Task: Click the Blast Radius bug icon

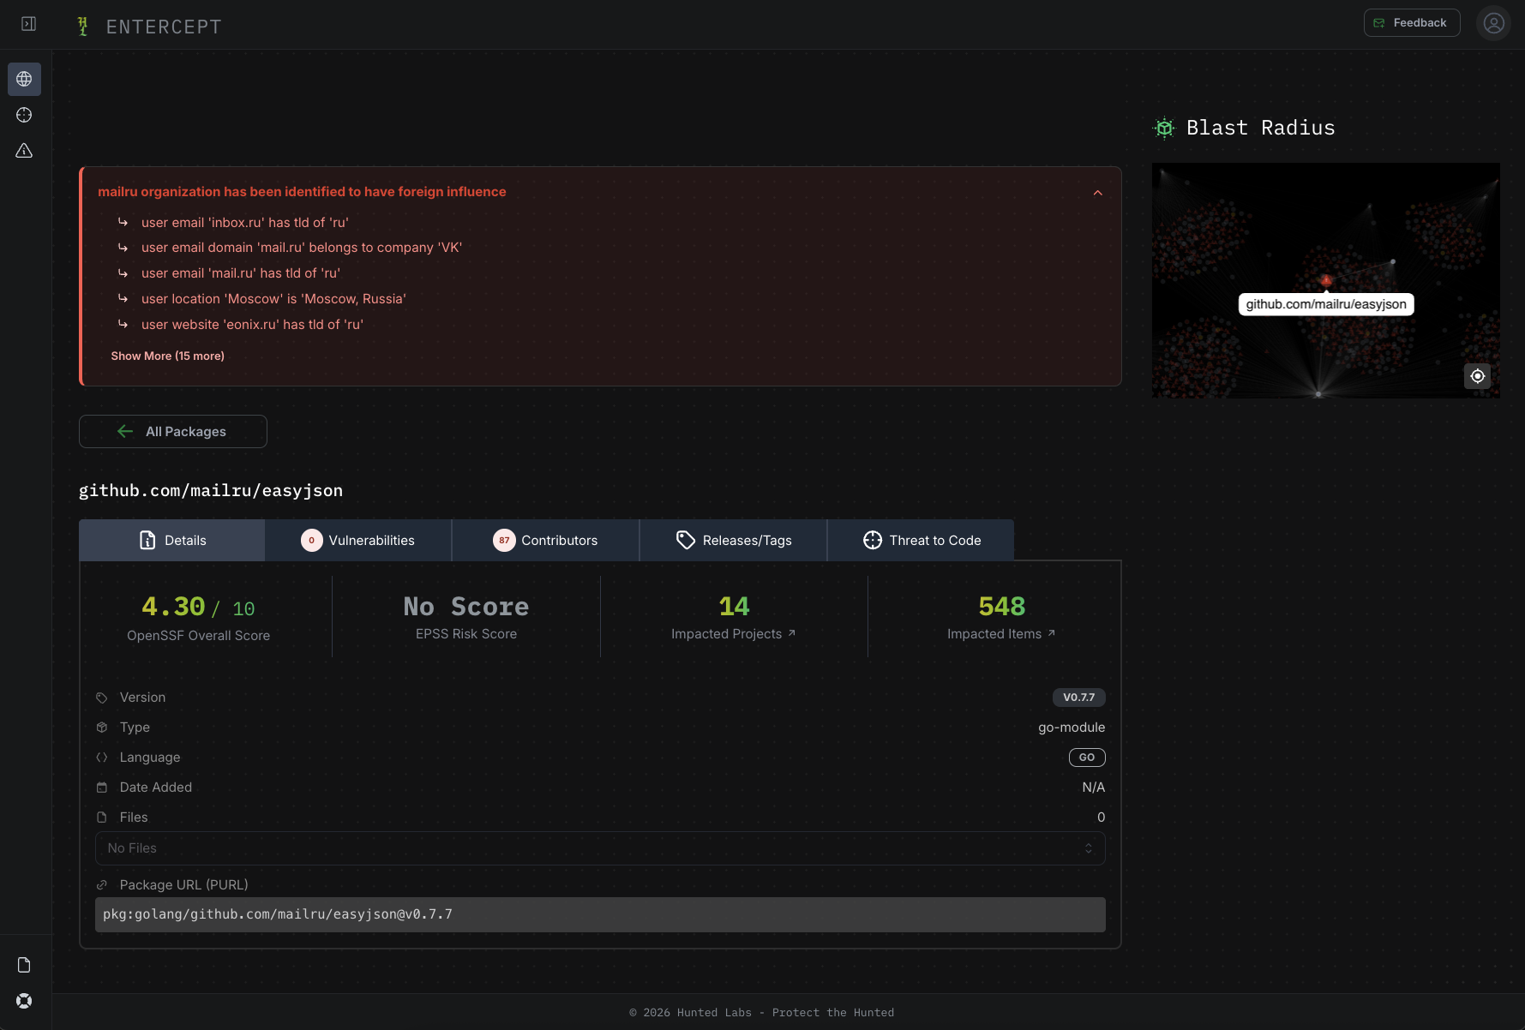Action: pos(1164,128)
